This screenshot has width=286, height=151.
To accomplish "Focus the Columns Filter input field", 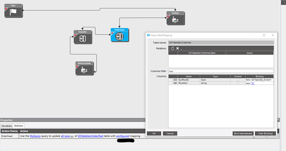I will click(221, 71).
